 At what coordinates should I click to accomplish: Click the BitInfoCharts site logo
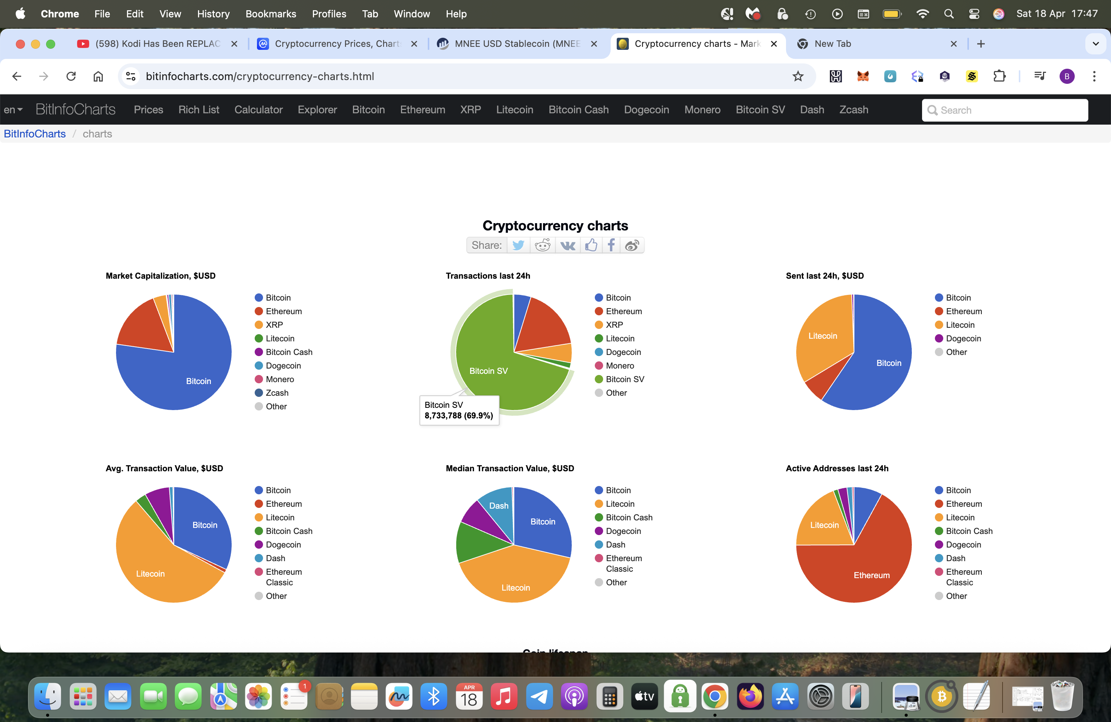coord(76,110)
